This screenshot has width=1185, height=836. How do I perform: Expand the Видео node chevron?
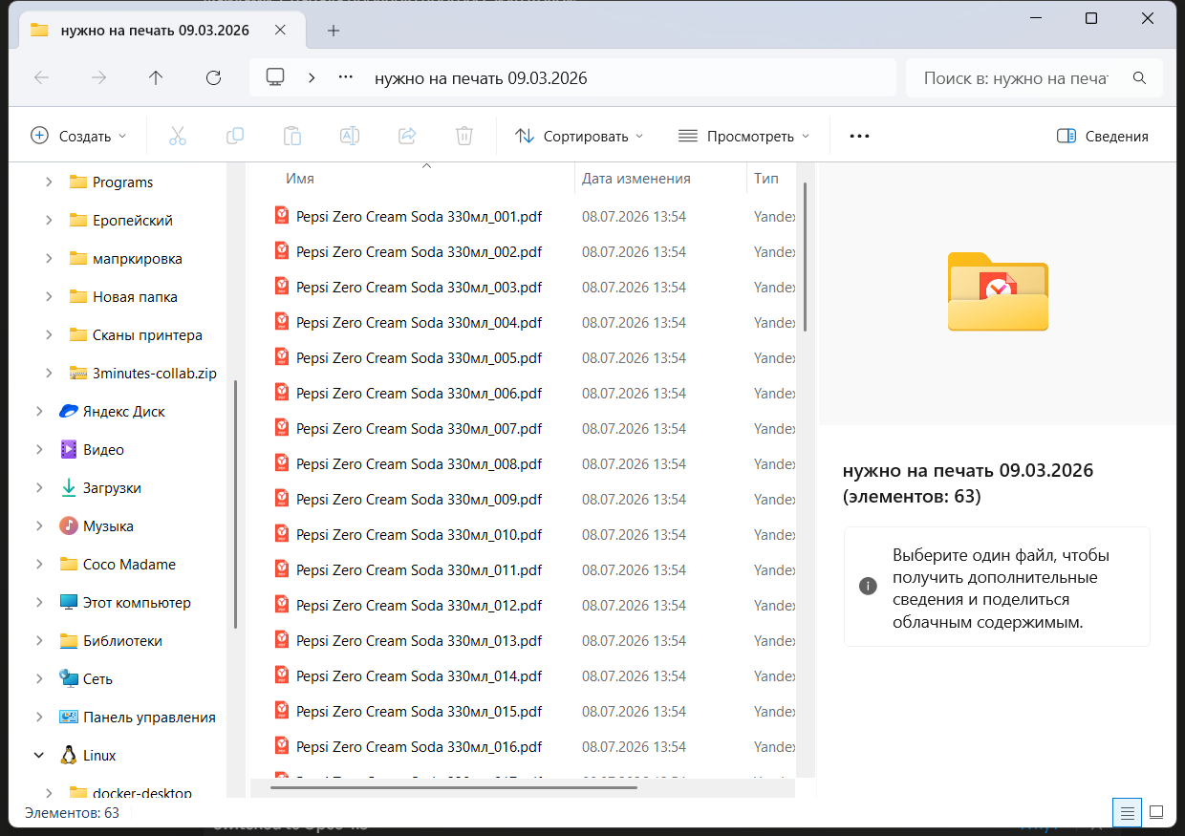coord(39,449)
